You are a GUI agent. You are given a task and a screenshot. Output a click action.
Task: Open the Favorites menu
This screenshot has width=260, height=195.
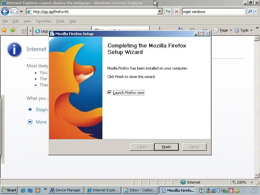44,21
